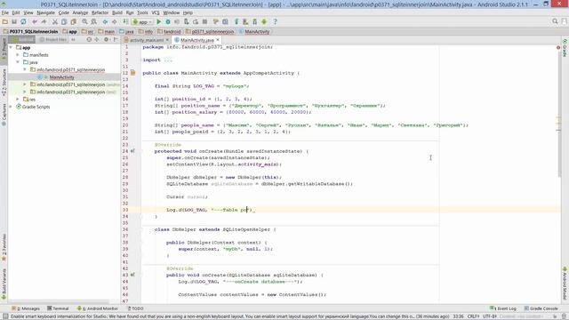This screenshot has width=569, height=320.
Task: Click the project panel settings gear icon
Action: click(x=107, y=39)
